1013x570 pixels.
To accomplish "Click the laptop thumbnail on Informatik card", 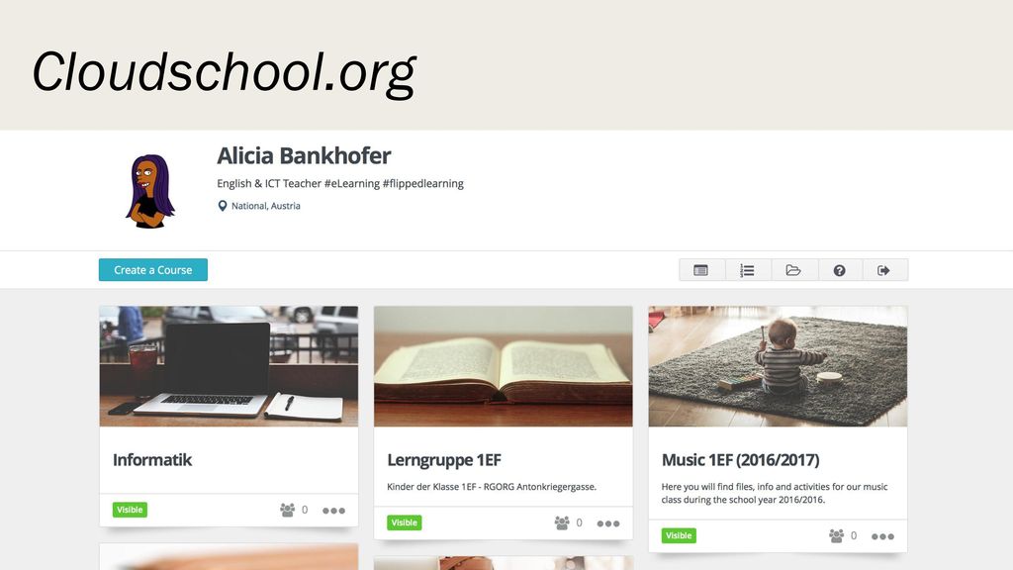I will click(229, 366).
